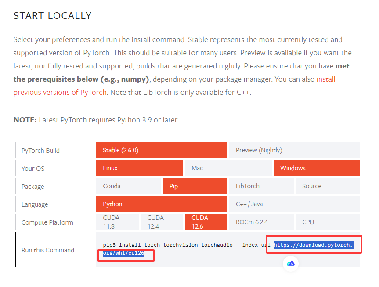Select Python as the language
This screenshot has width=379, height=287.
point(161,204)
